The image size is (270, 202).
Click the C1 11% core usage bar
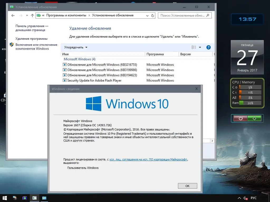[250, 92]
